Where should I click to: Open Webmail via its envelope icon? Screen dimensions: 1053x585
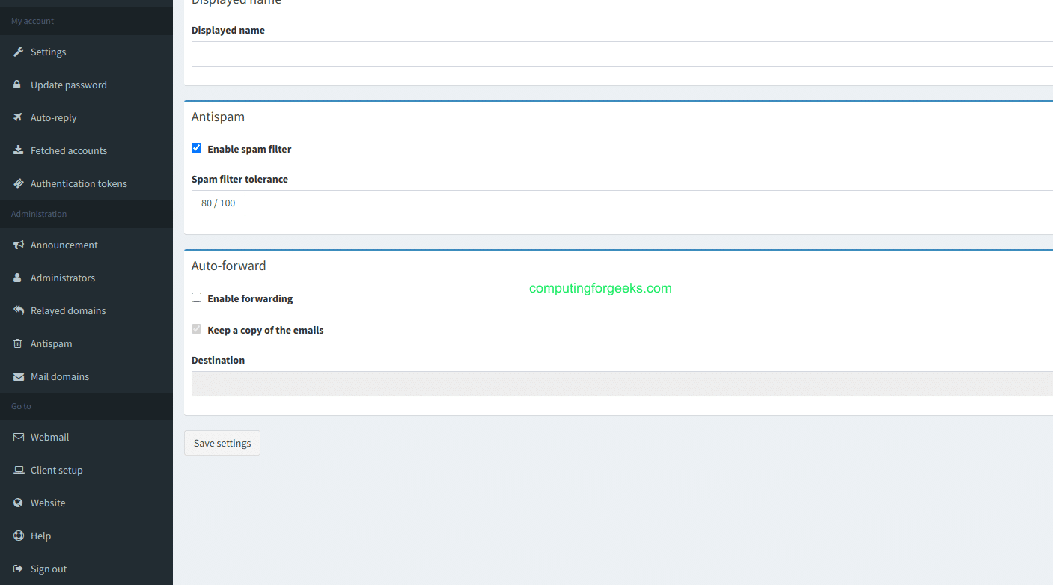tap(16, 437)
